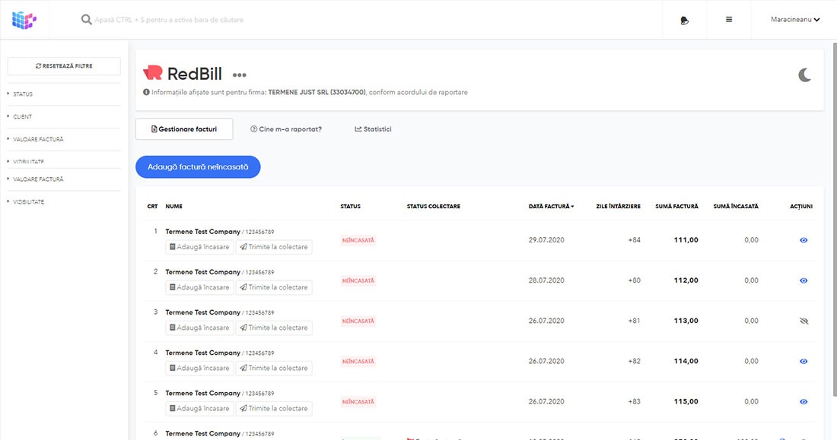Screen dimensions: 837x440
Task: Click the red RedBill logo
Action: (152, 73)
